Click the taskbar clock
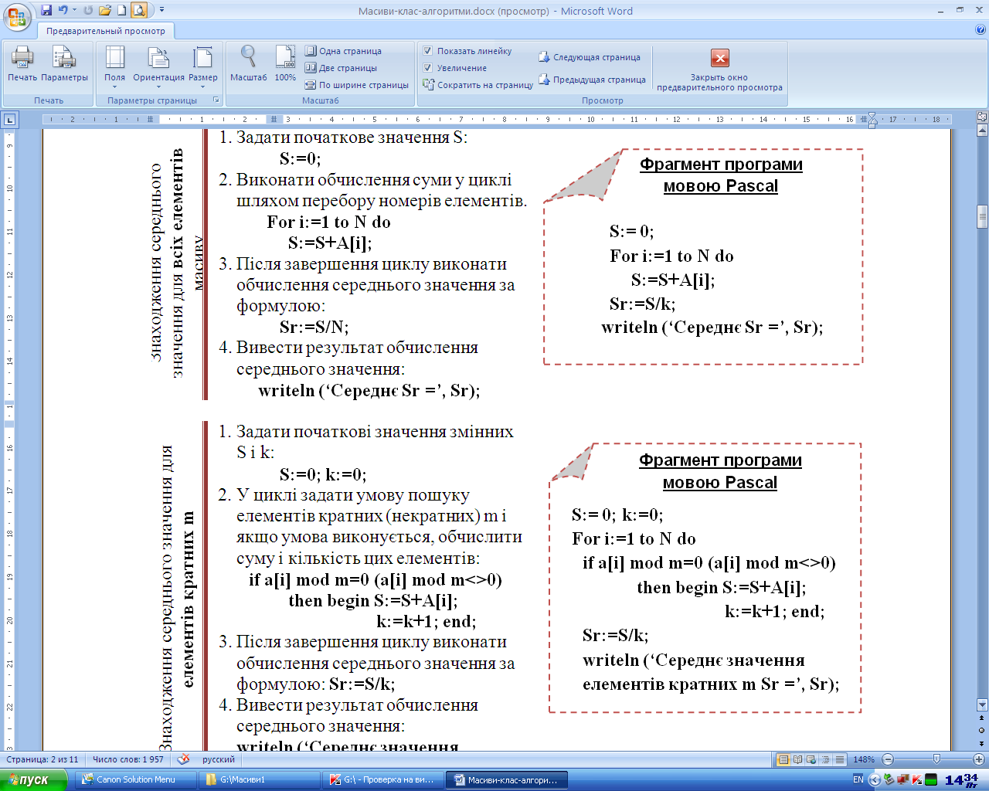 coord(962,780)
